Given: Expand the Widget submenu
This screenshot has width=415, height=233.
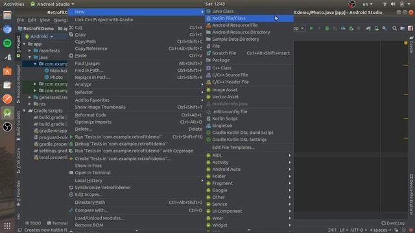Looking at the screenshot, I should pos(249,225).
